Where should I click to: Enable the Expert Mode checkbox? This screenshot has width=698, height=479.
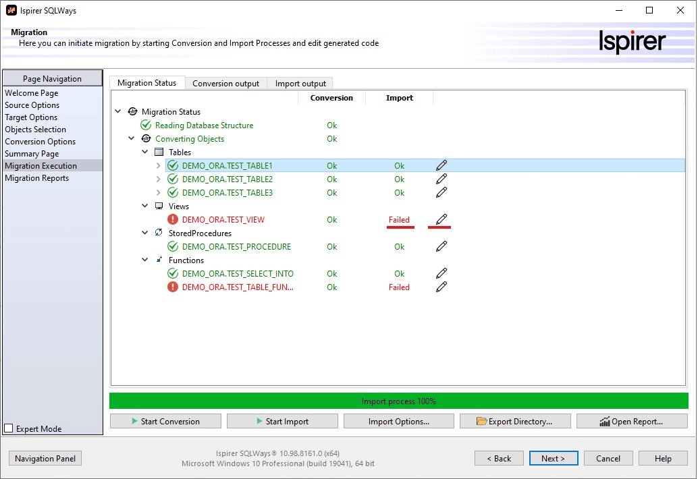(9, 428)
